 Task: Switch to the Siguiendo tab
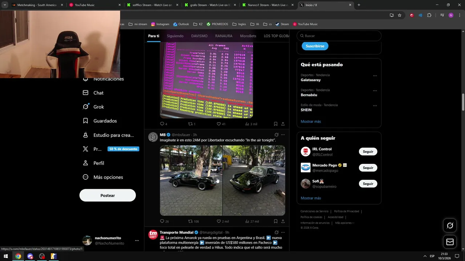pos(175,36)
